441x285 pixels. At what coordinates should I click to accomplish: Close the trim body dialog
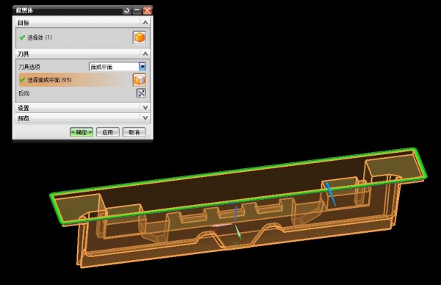(148, 11)
